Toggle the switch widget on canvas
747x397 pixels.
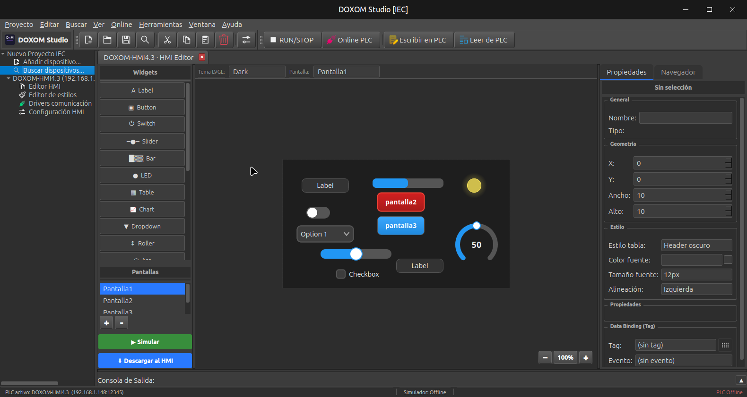pos(318,213)
